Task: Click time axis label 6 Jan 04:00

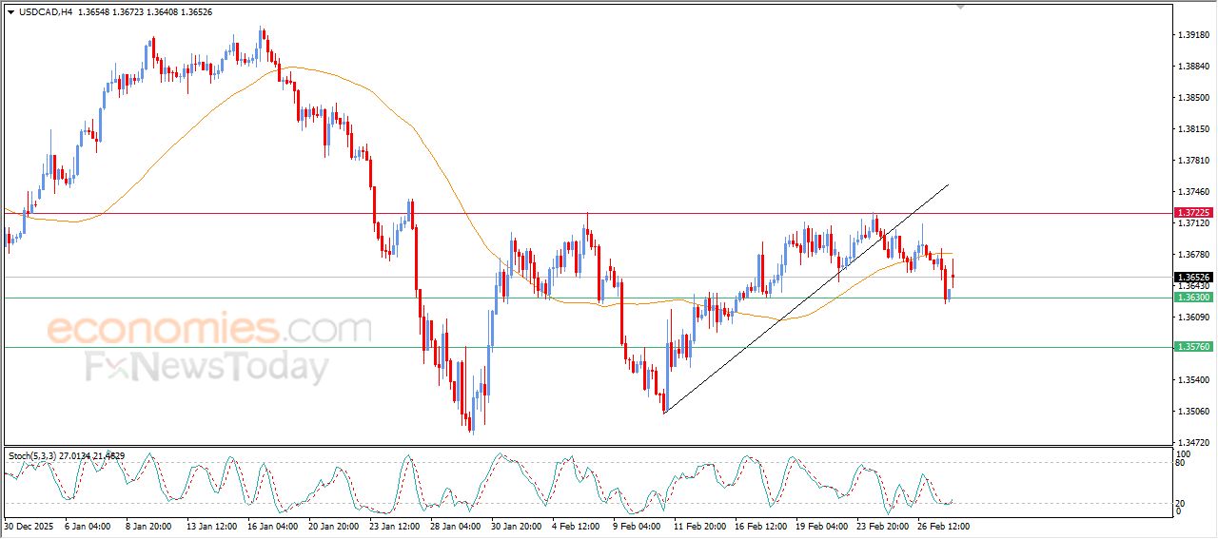Action: 88,526
